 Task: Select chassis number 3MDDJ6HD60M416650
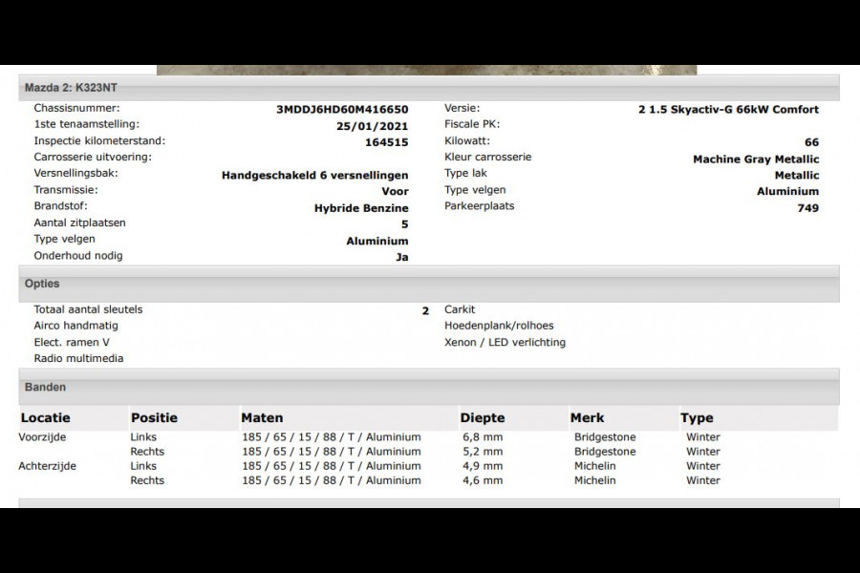tap(341, 110)
